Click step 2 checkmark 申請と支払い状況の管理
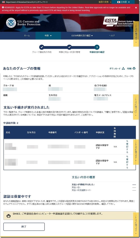Image resolution: width=140 pixels, height=238 pixels. coord(69,47)
